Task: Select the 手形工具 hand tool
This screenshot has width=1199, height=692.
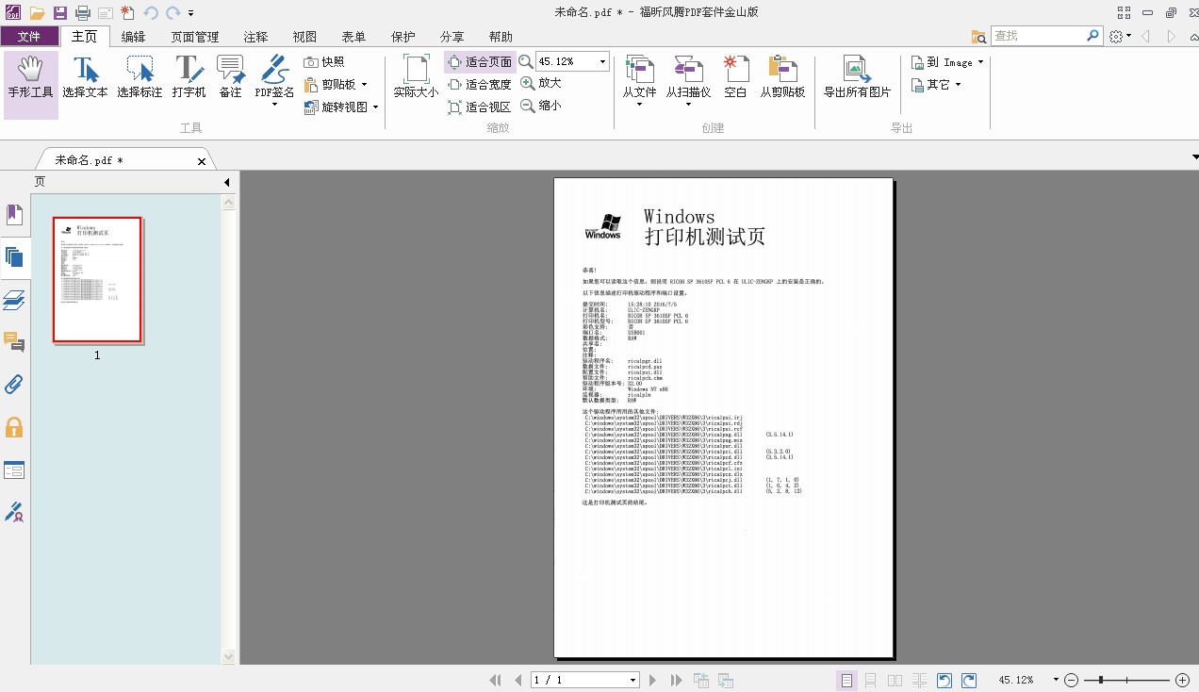Action: 31,78
